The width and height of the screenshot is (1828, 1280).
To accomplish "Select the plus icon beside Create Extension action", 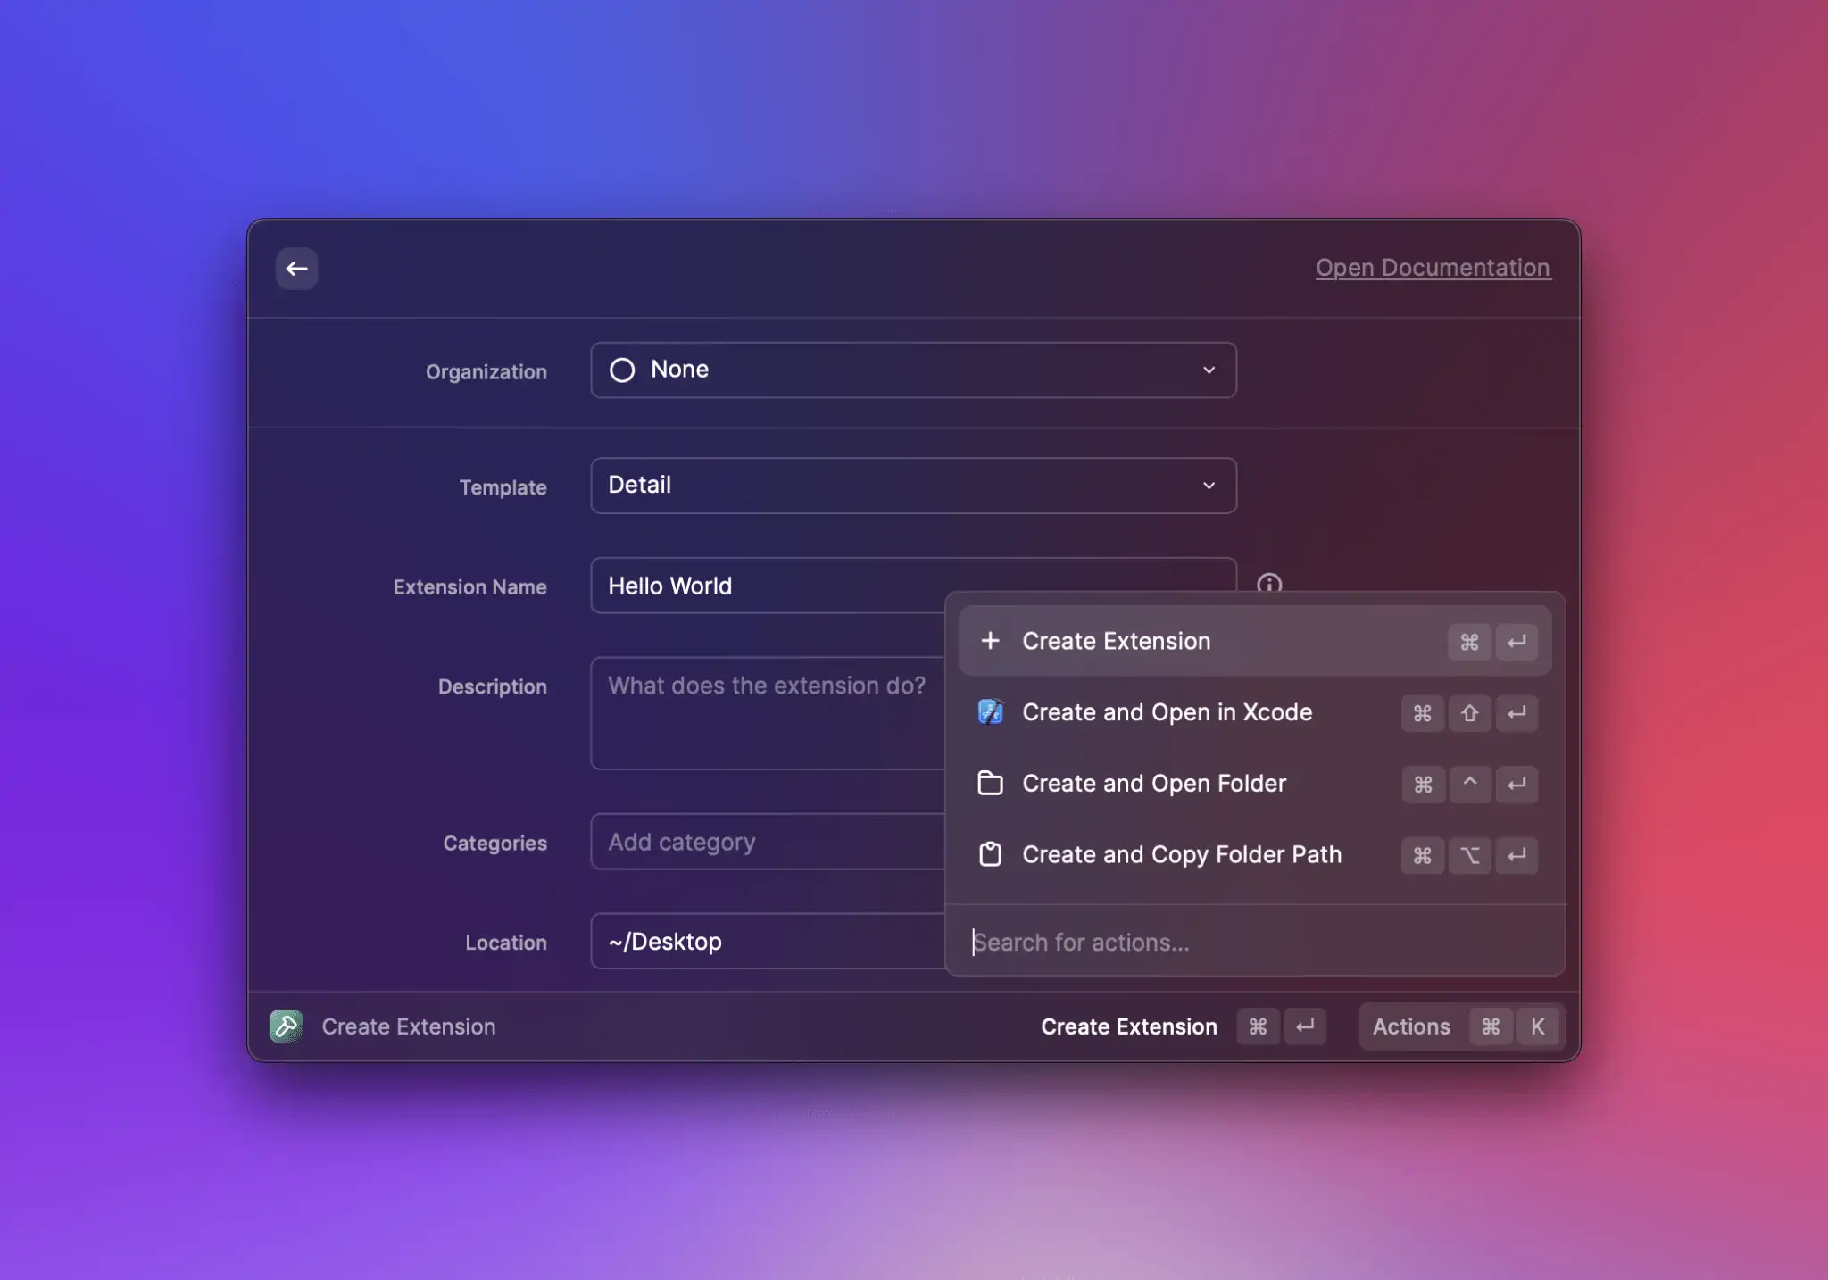I will [991, 641].
